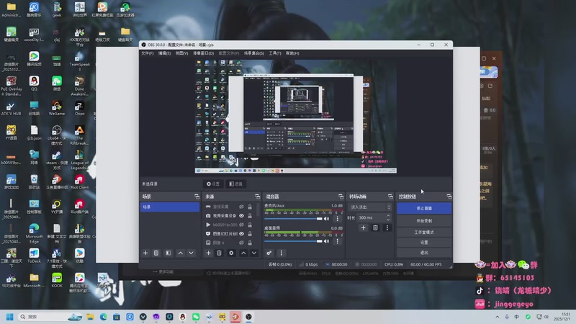Remove transition using trash icon
Screen dimensions: 576x324
[375, 228]
